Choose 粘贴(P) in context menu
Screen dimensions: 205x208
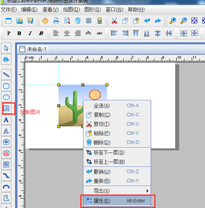tap(117, 133)
